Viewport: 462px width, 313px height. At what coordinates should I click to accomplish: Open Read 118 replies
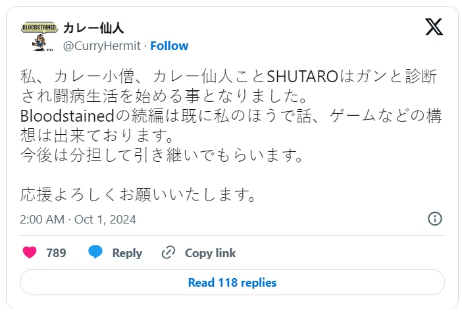click(232, 282)
